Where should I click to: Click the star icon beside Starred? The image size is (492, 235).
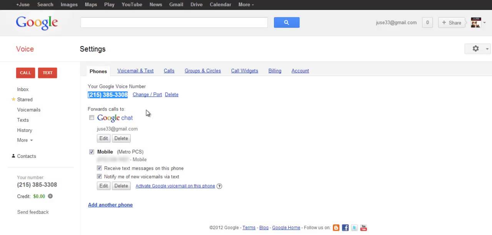13,99
